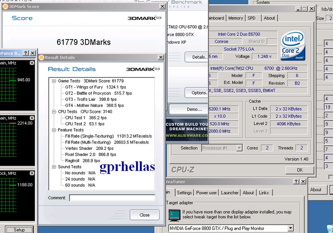333x233 pixels.
Task: Select Fill Rate (Multi-Texturing) row
Action: pos(107,142)
